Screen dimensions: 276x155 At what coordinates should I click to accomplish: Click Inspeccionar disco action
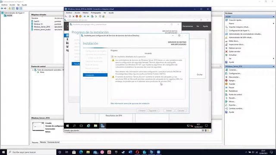(236, 44)
